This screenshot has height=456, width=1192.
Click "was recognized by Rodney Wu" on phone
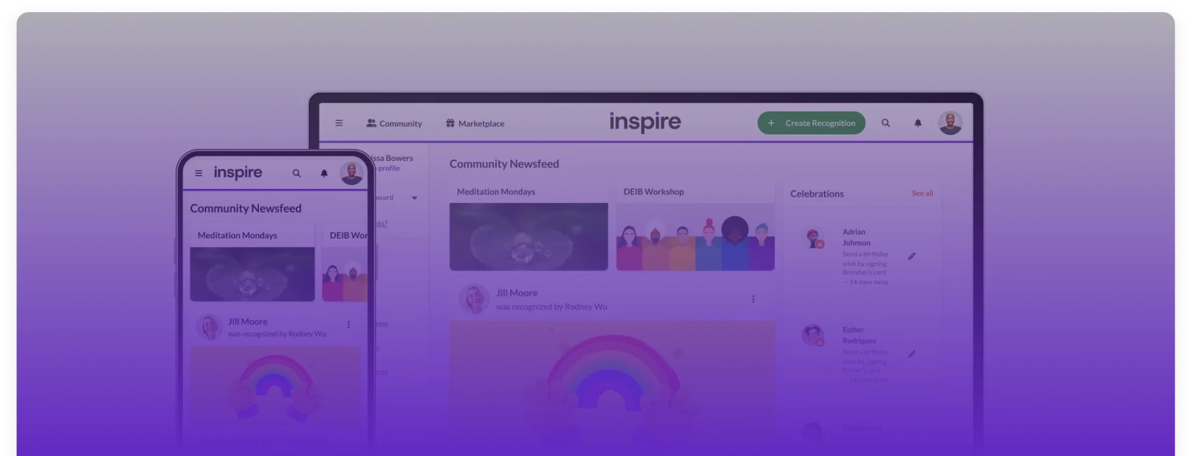coord(277,334)
